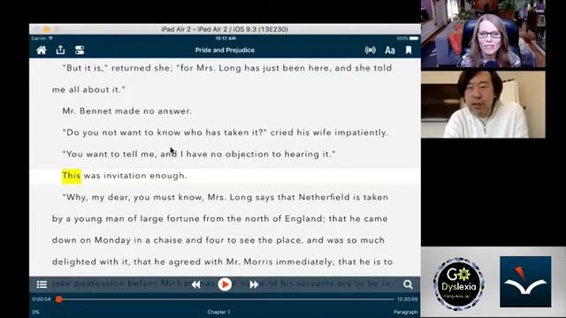566x318 pixels.
Task: Click the battery indicator in status bar
Action: click(414, 38)
